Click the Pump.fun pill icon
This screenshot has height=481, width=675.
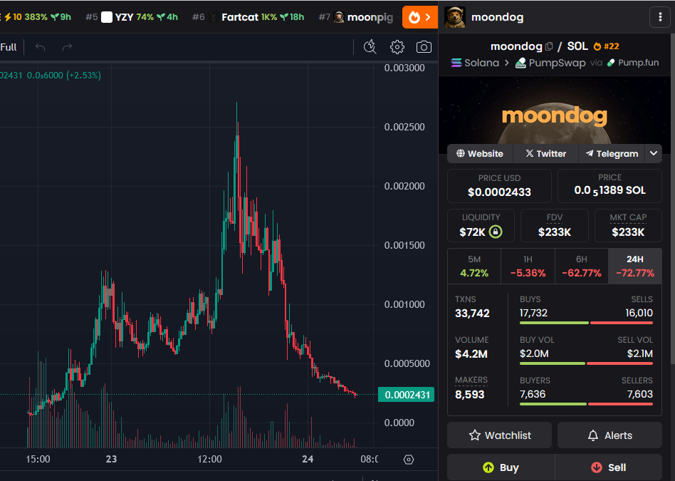tap(611, 63)
